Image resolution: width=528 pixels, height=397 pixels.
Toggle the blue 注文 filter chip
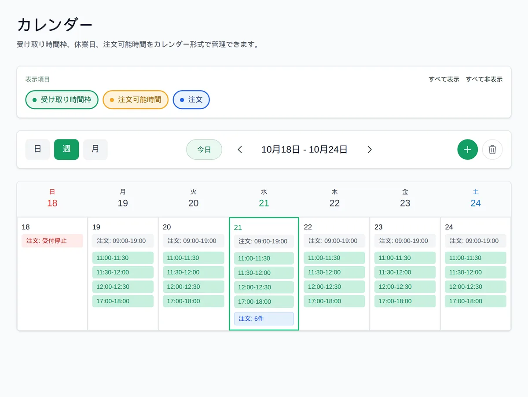pos(191,100)
